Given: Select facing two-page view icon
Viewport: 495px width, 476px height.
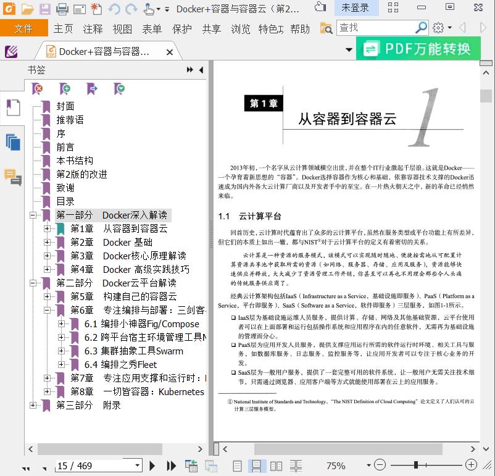Looking at the screenshot, I should 276,466.
